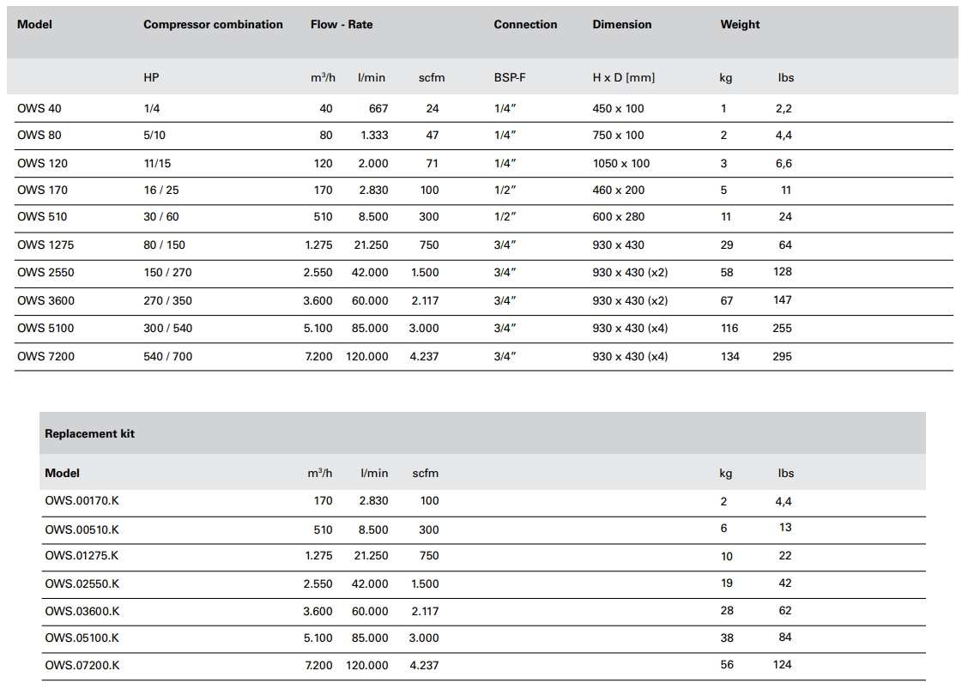Click the OWS.00170.K replacement kit entry
962x689 pixels.
[x=82, y=500]
